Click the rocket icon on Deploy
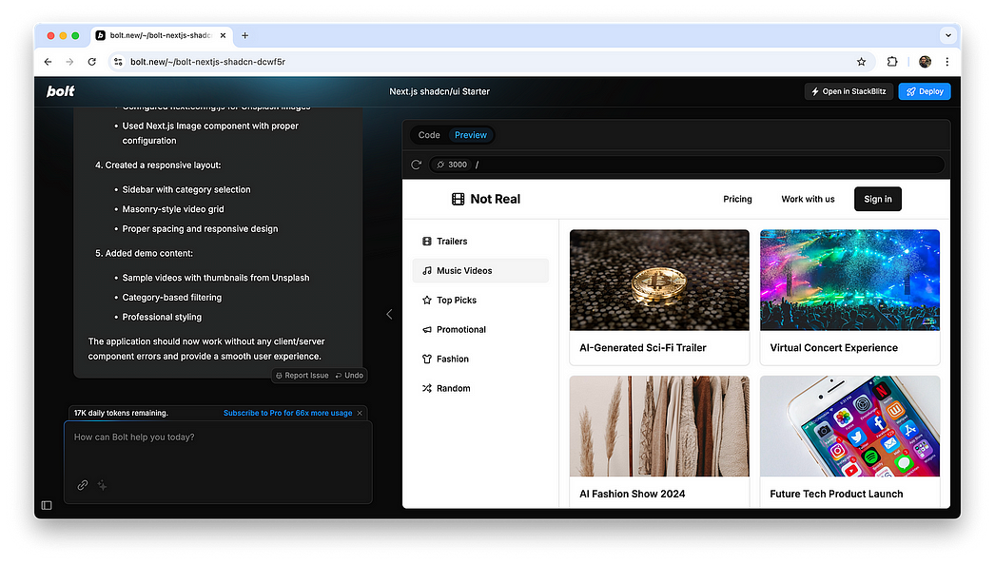The height and width of the screenshot is (564, 995). tap(911, 91)
